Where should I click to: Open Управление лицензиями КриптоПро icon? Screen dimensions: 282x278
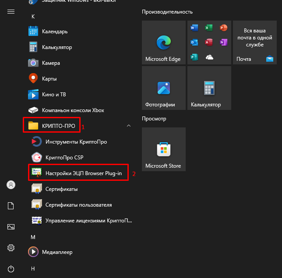coord(37,221)
